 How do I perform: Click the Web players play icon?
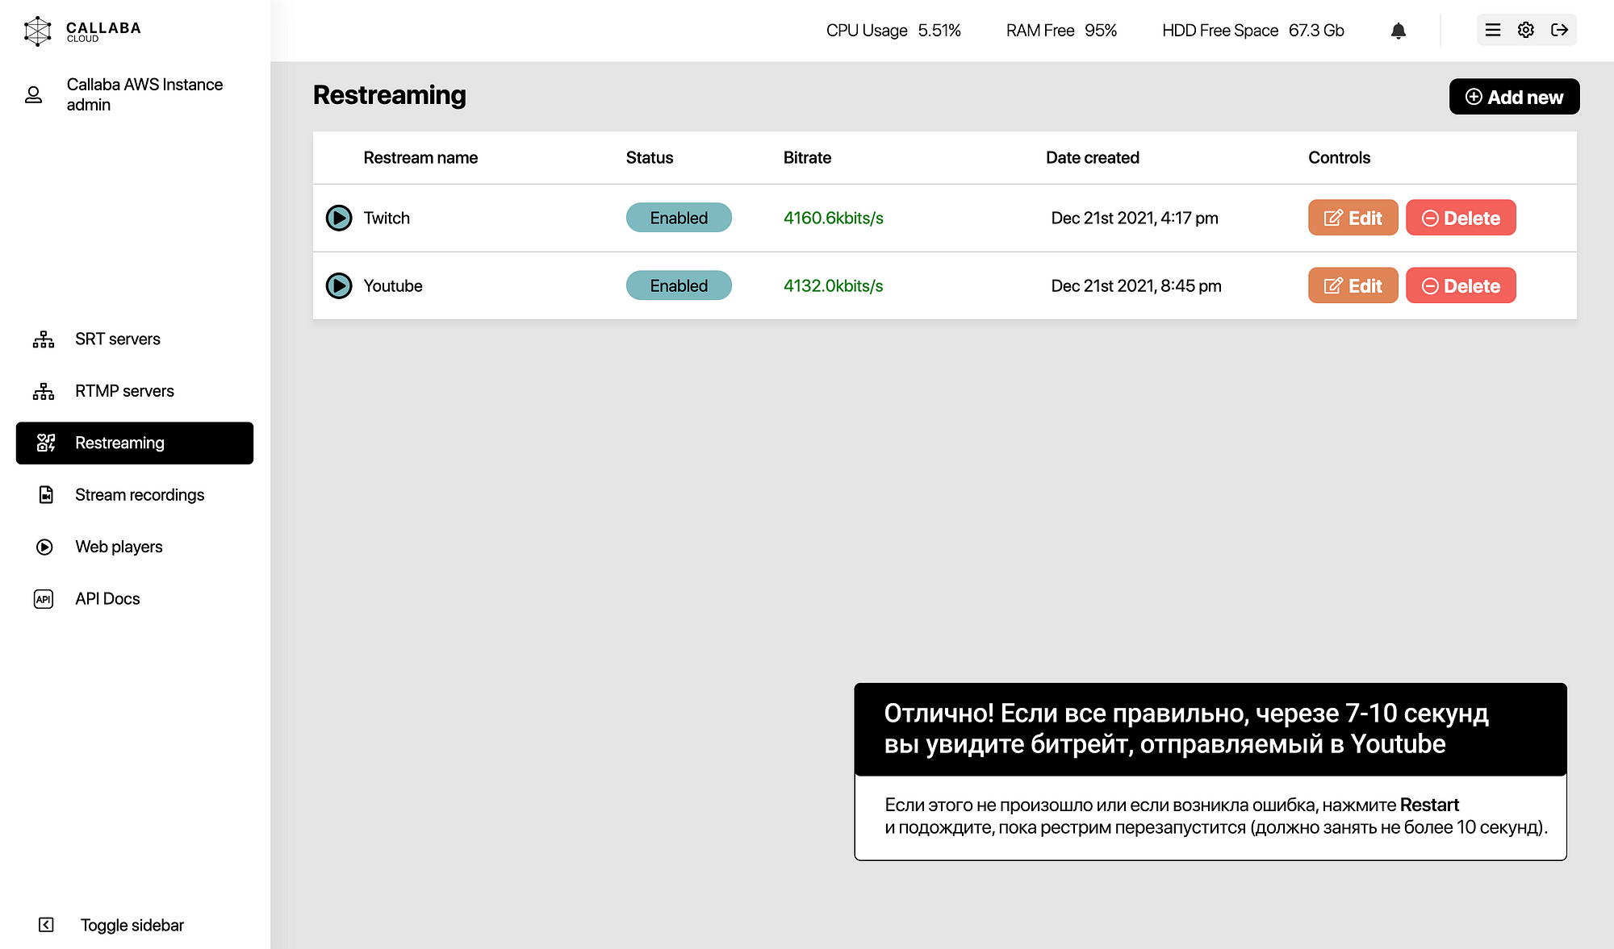[x=44, y=547]
